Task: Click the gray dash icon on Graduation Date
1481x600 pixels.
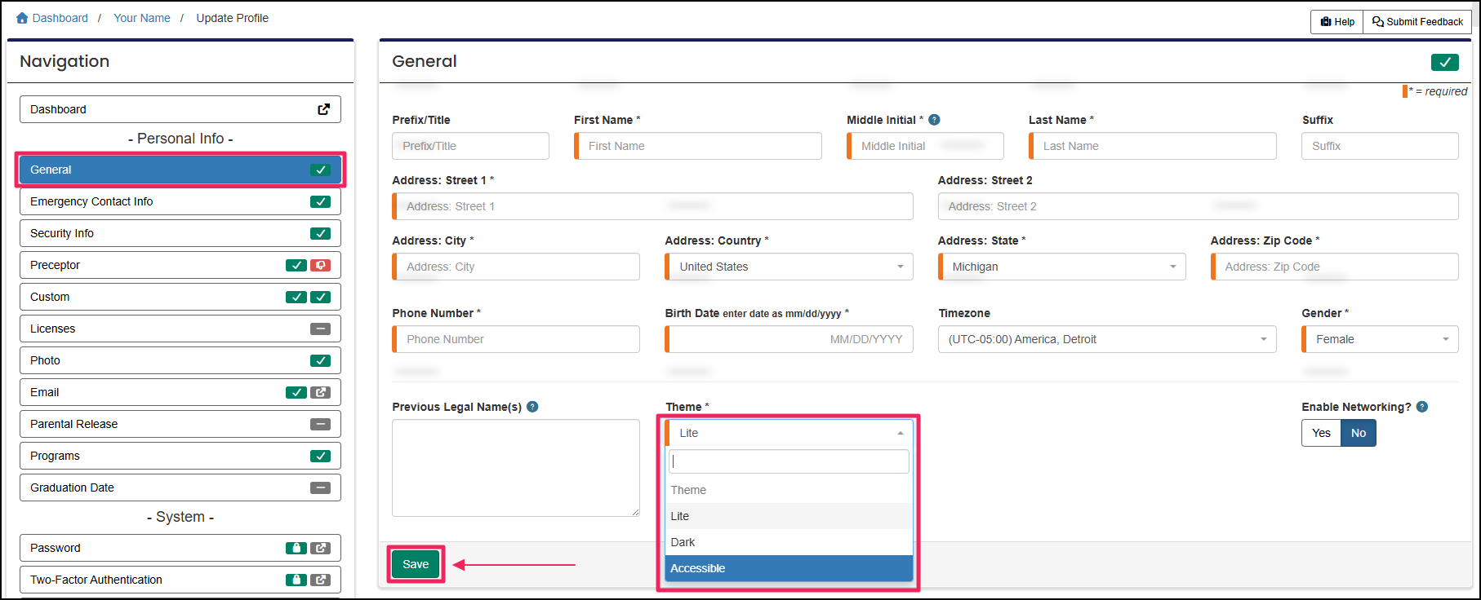Action: (x=320, y=487)
